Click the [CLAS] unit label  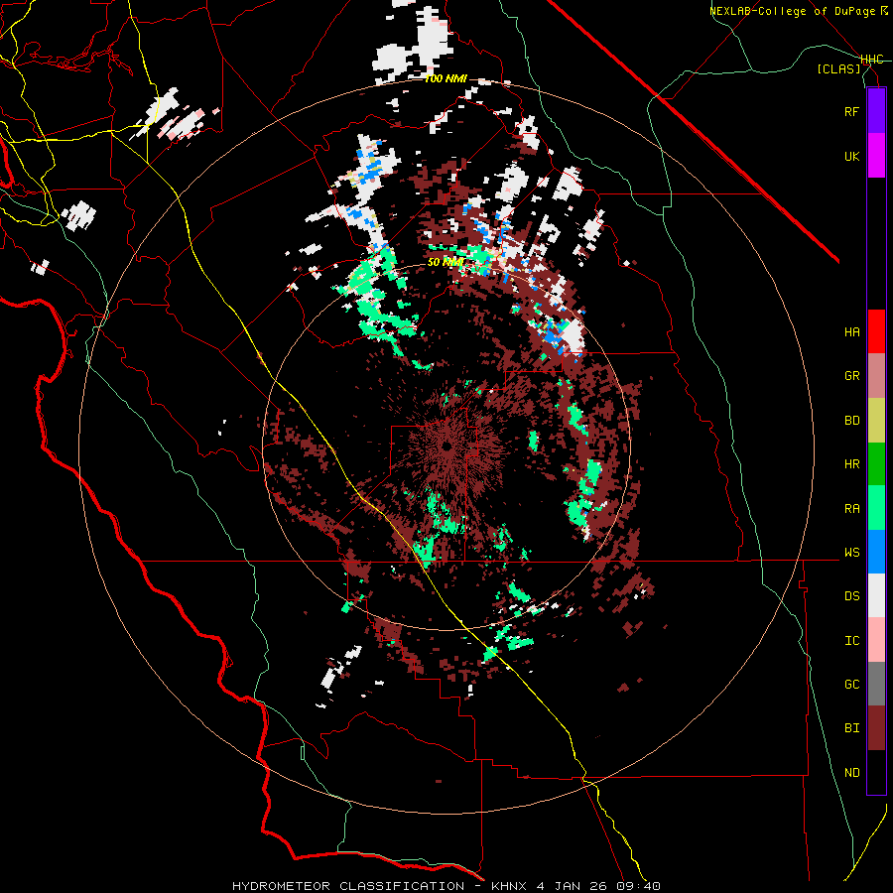click(x=838, y=69)
